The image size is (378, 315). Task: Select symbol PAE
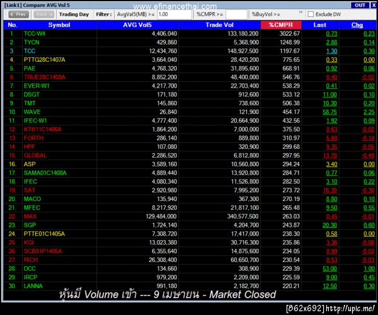[x=30, y=69]
